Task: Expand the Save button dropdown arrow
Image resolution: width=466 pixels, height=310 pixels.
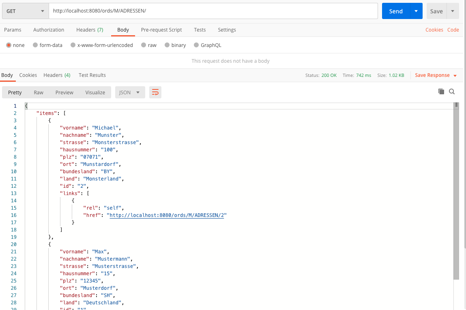Action: 453,11
